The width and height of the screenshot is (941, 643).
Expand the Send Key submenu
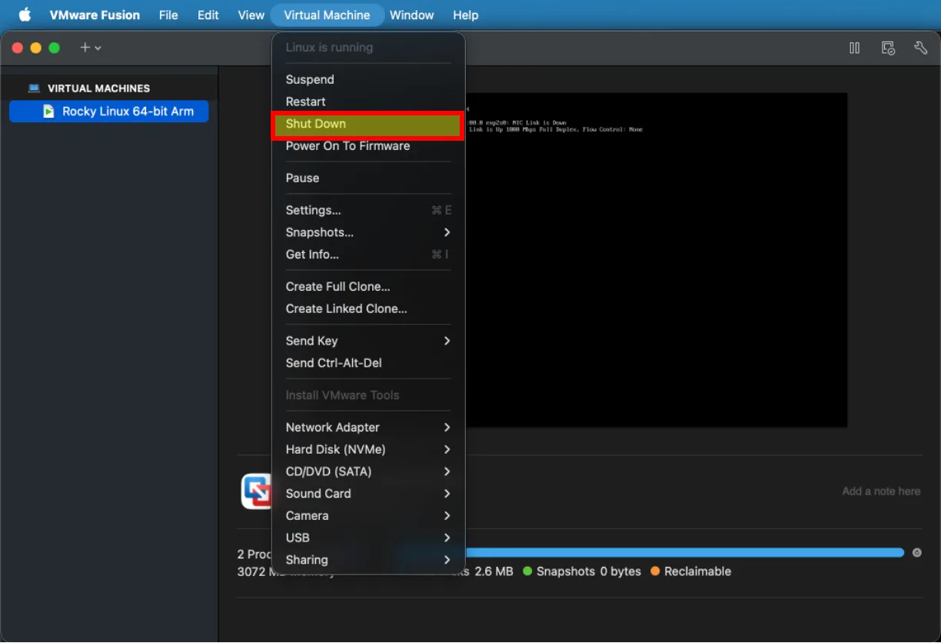(x=368, y=341)
